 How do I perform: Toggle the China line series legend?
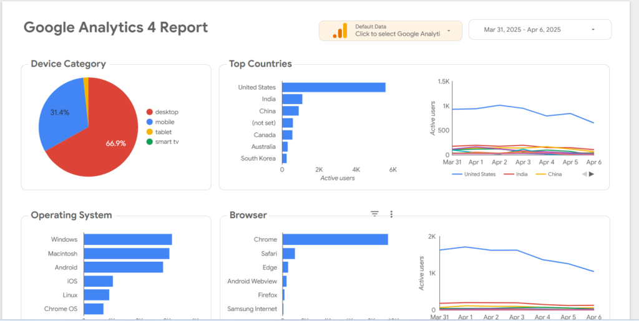coord(554,175)
